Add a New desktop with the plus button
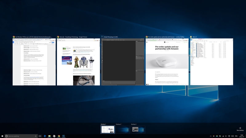This screenshot has height=138, width=246. pos(240,128)
